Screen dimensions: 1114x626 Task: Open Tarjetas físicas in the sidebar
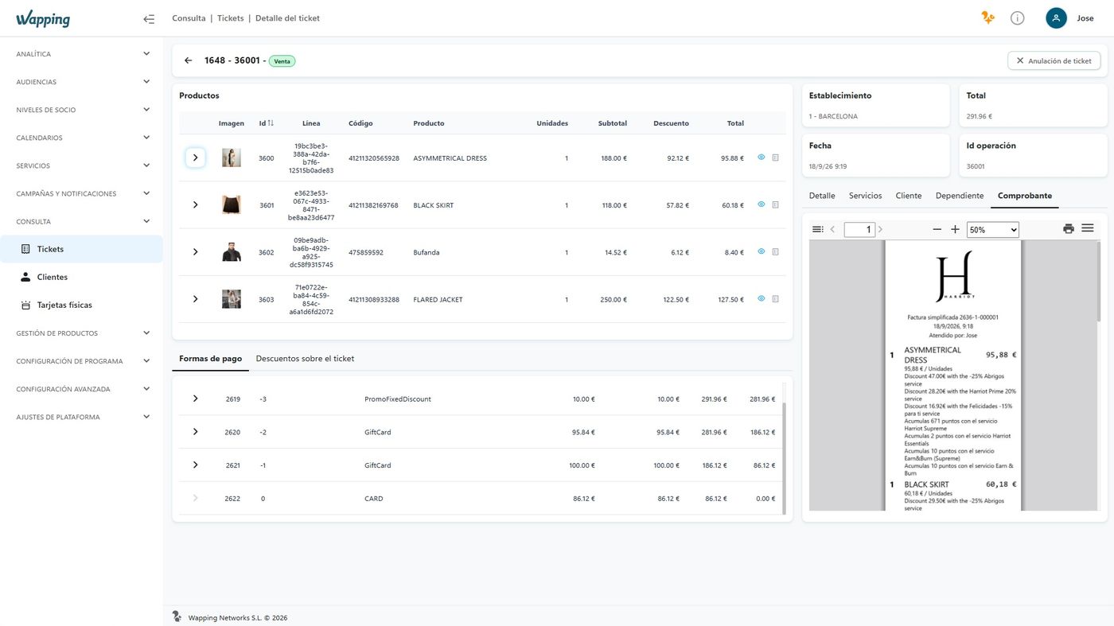coord(81,305)
